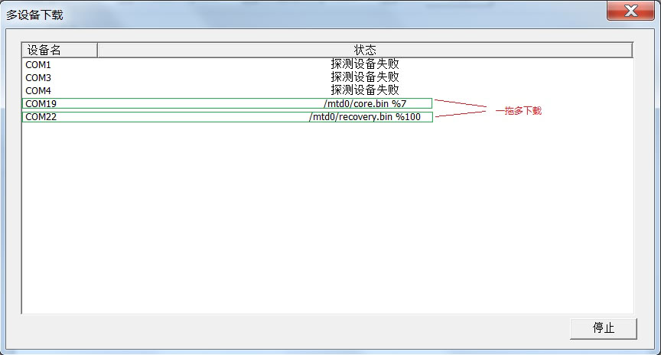Close the 多设备下载 dialog window
This screenshot has height=355, width=661.
630,12
